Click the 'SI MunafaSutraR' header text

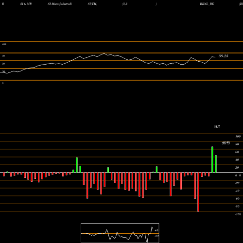60,4
